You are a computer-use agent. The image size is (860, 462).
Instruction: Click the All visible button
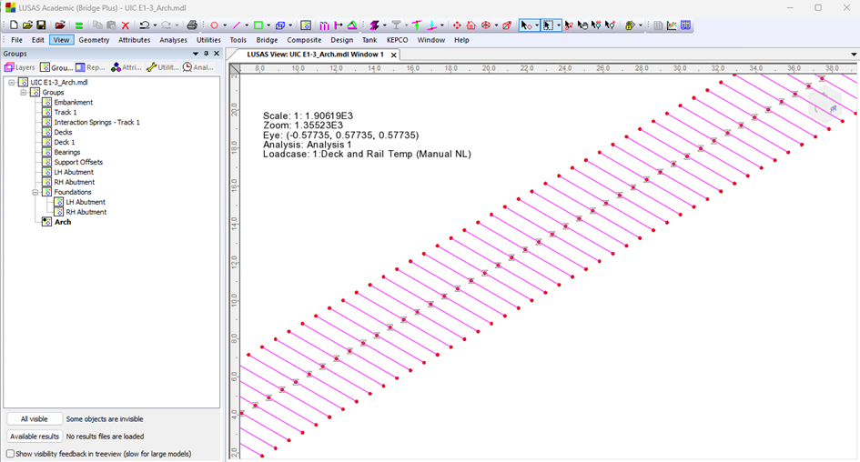34,419
